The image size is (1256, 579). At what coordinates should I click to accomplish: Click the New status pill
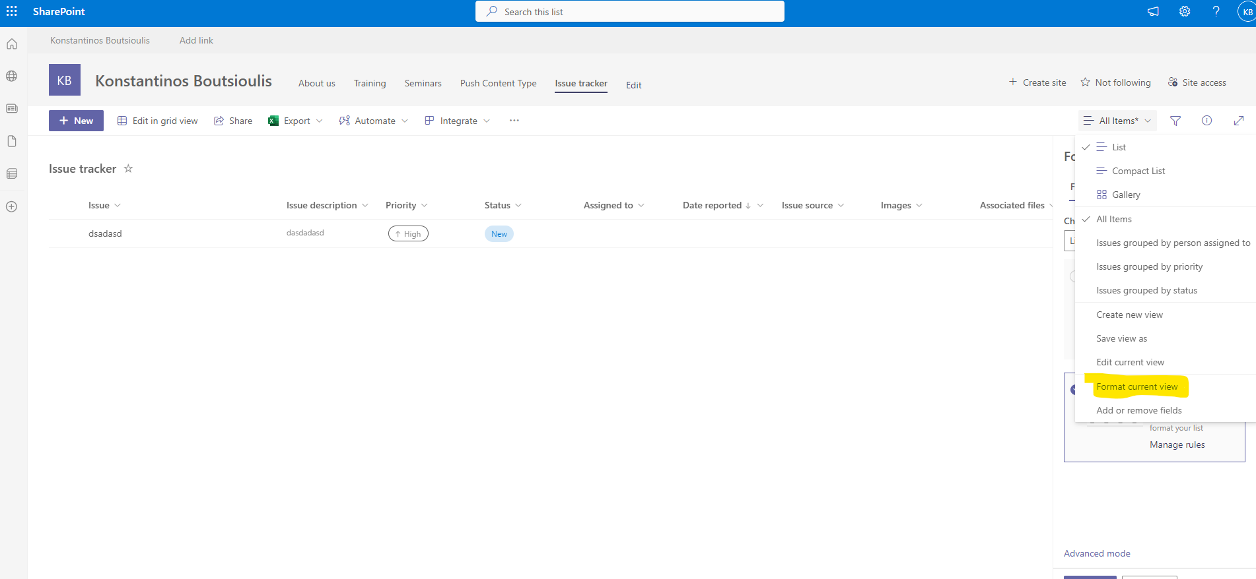(499, 233)
